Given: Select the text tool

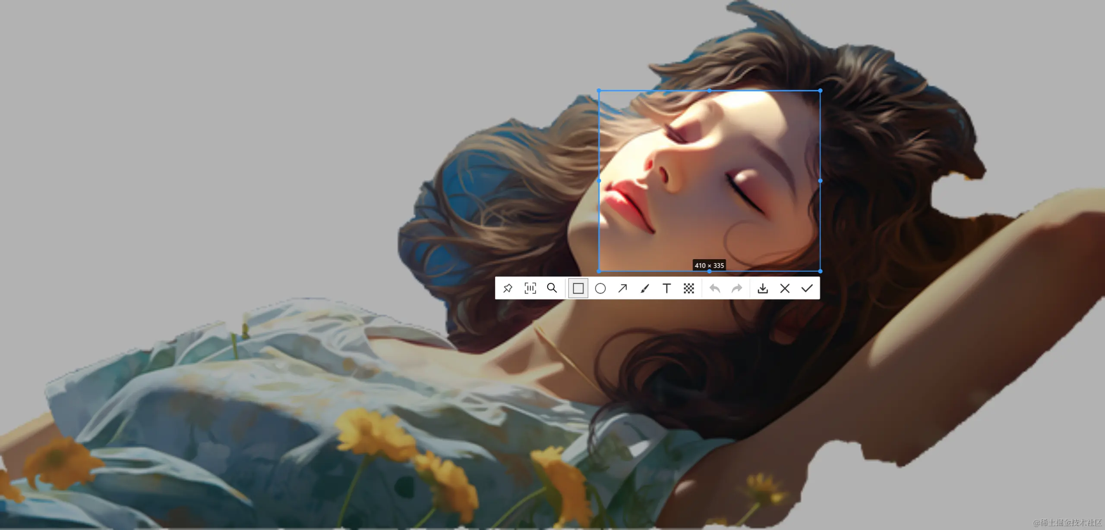Looking at the screenshot, I should pos(666,288).
